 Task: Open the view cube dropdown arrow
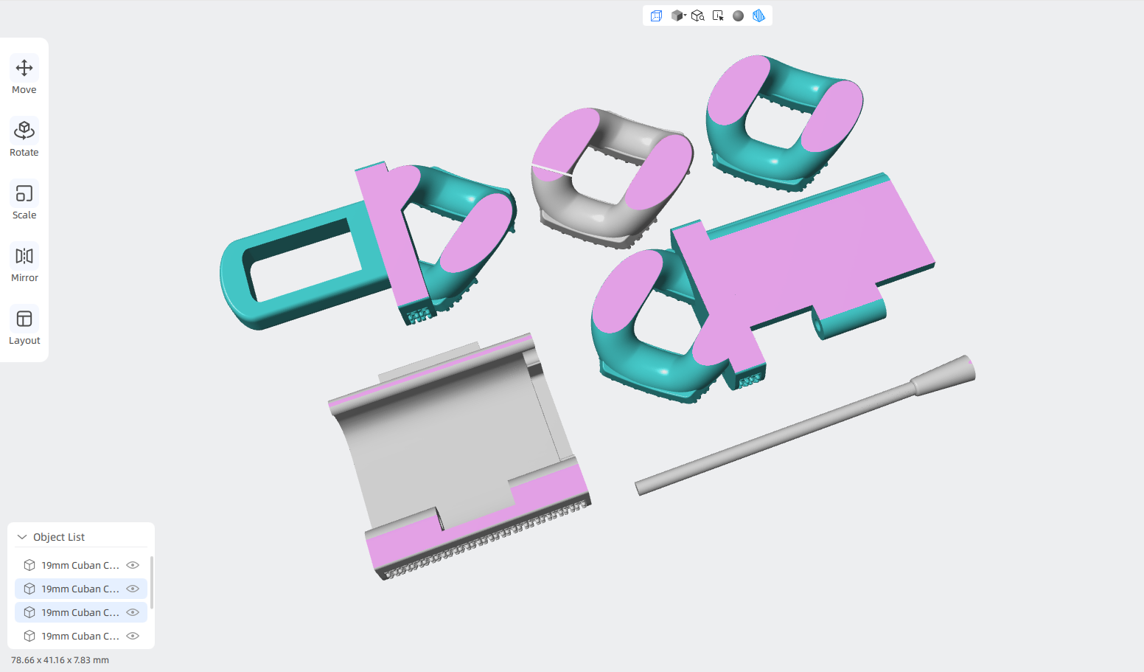685,15
